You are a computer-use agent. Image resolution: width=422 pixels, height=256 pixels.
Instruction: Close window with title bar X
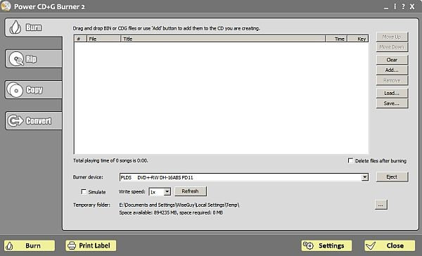[x=412, y=6]
